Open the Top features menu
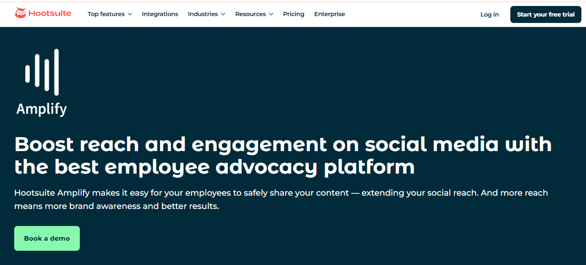Viewport: 586px width, 265px height. [106, 14]
